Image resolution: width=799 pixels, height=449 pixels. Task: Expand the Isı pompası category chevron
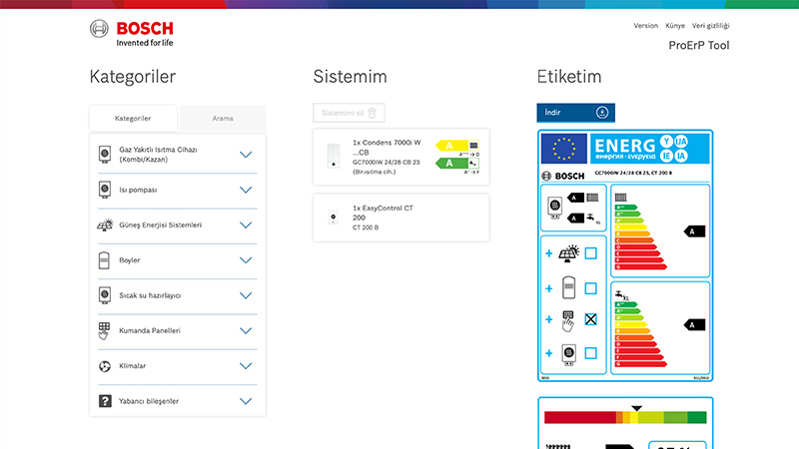[x=246, y=190]
